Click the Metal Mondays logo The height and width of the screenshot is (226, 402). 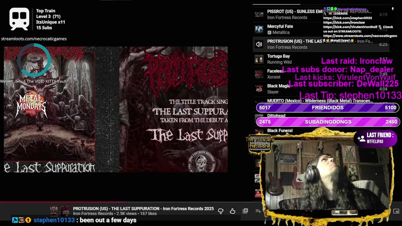31,105
